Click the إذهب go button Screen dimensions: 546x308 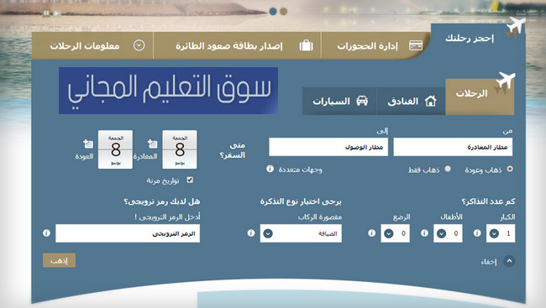coord(59,260)
